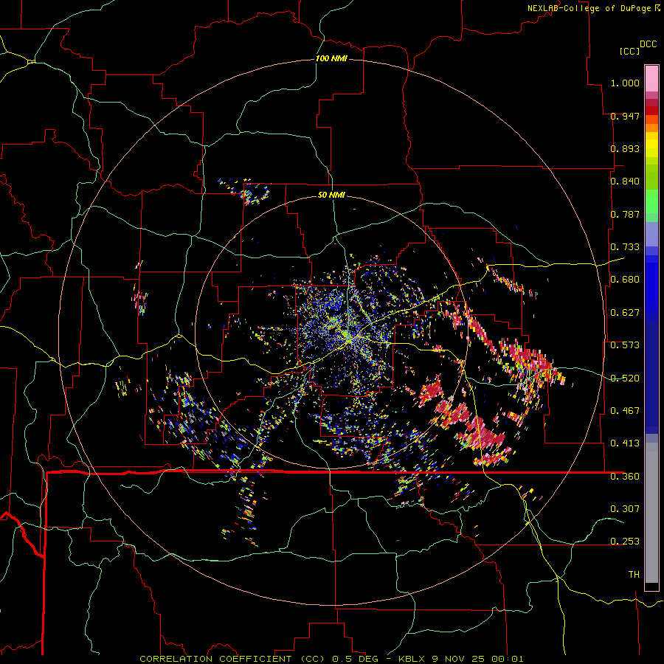This screenshot has height=664, width=664.
Task: Click the 9 NOV 25 date text
Action: click(460, 659)
